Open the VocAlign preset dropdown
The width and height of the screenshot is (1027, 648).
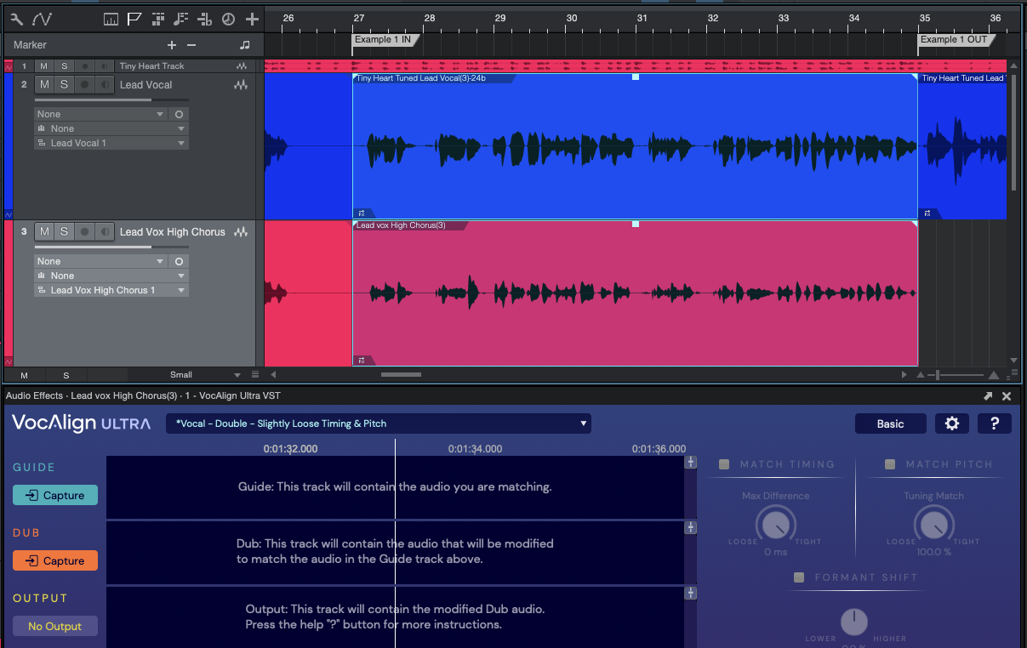377,423
